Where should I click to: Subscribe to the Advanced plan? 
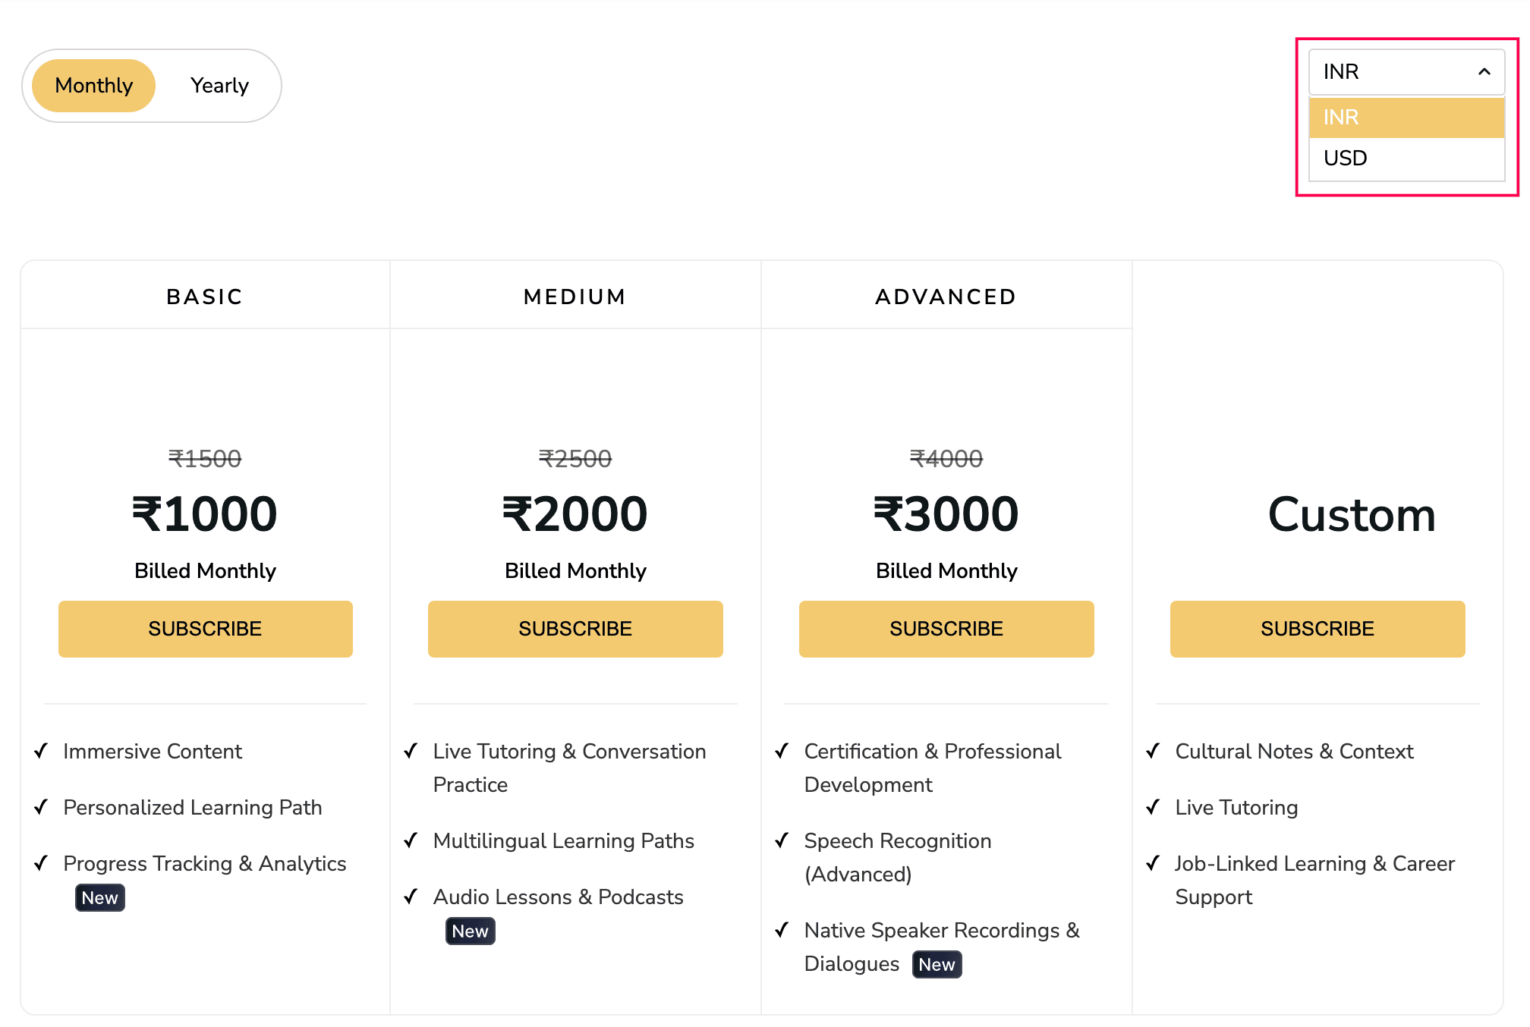(x=946, y=629)
